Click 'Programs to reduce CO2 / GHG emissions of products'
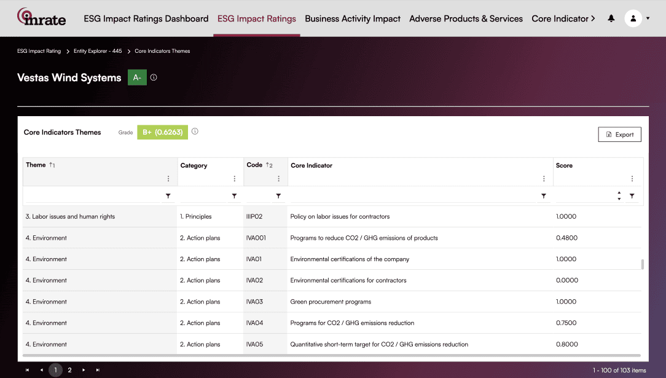Viewport: 666px width, 378px height. [x=364, y=238]
